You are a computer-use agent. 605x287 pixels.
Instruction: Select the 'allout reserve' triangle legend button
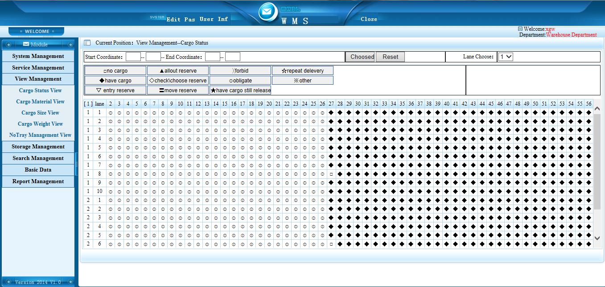click(178, 71)
